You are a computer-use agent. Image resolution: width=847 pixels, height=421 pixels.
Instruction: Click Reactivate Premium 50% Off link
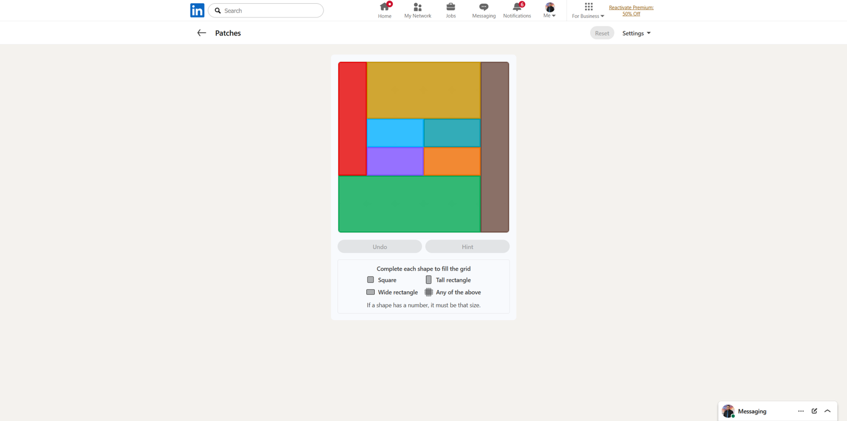pos(631,11)
